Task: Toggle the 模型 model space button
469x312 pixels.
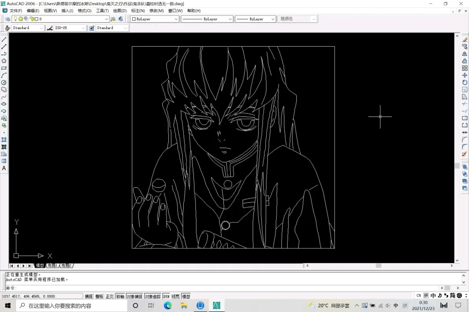Action: point(186,296)
